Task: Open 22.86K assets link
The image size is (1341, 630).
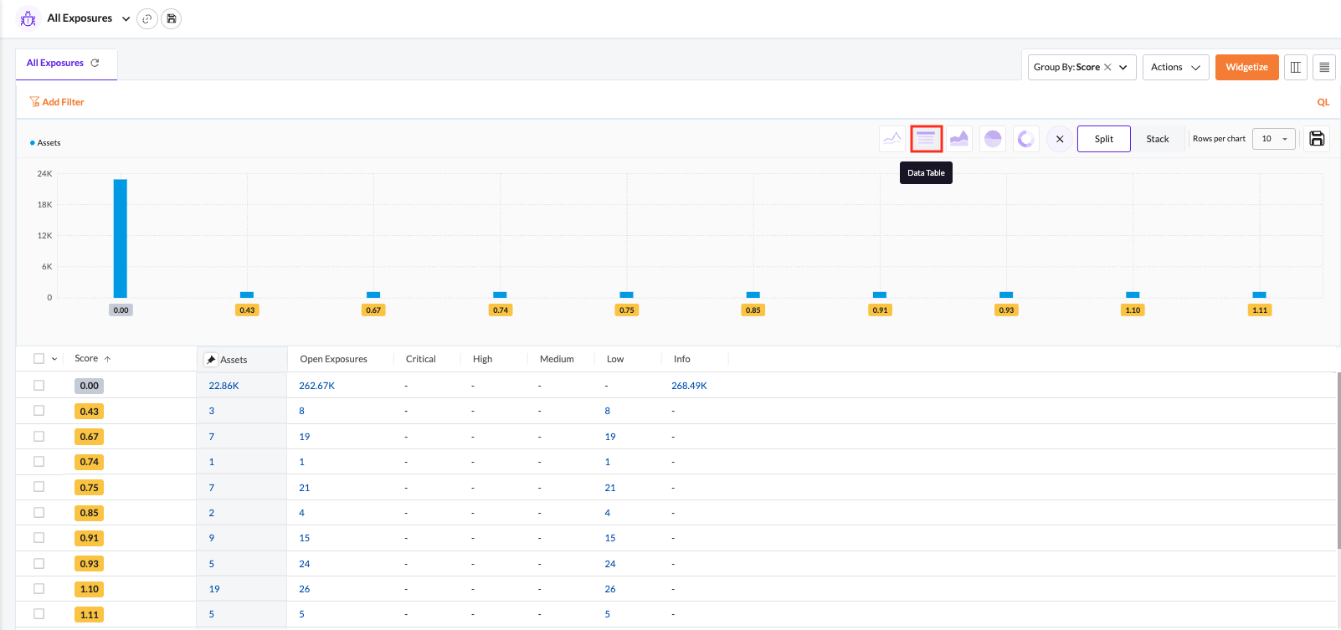Action: pyautogui.click(x=224, y=386)
